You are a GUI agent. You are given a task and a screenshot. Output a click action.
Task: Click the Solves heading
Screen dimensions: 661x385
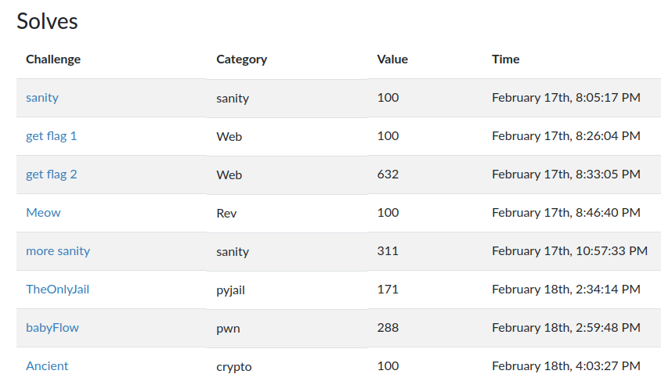click(48, 21)
